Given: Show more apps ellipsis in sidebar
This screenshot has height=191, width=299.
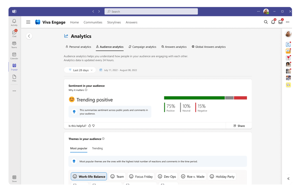Looking at the screenshot, I should 14,91.
